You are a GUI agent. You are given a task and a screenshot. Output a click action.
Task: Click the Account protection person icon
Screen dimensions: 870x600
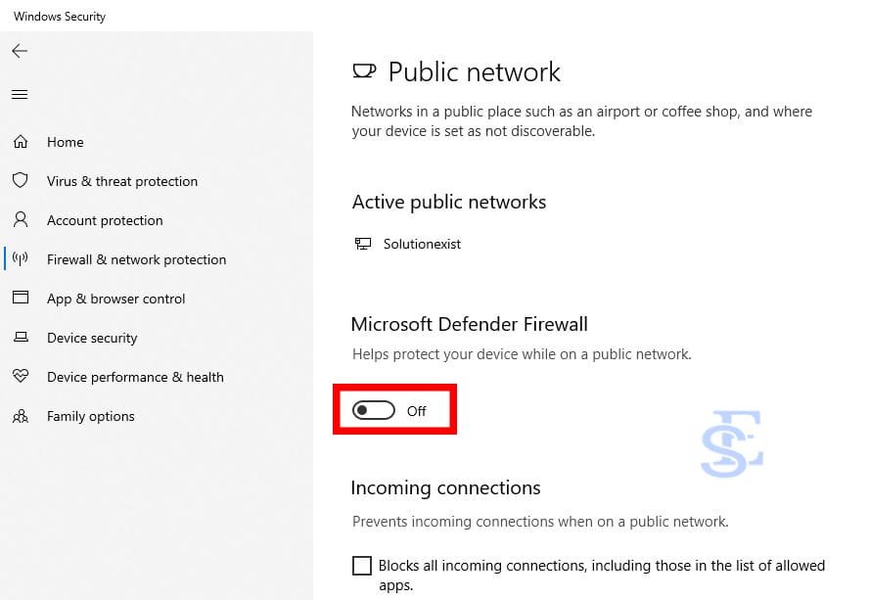click(20, 220)
